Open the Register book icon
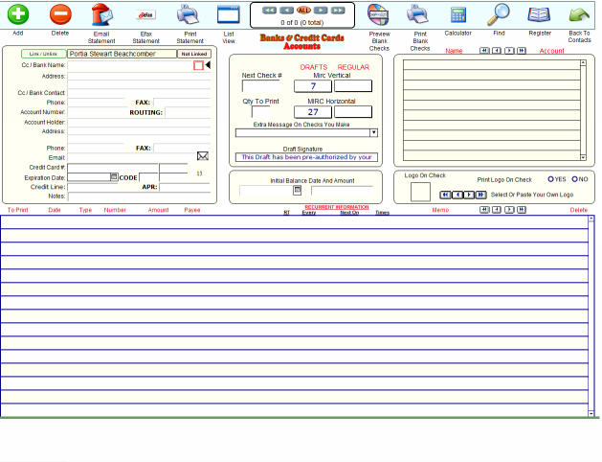 point(540,14)
